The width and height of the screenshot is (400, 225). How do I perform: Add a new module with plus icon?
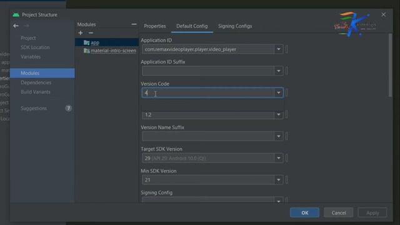[x=81, y=33]
